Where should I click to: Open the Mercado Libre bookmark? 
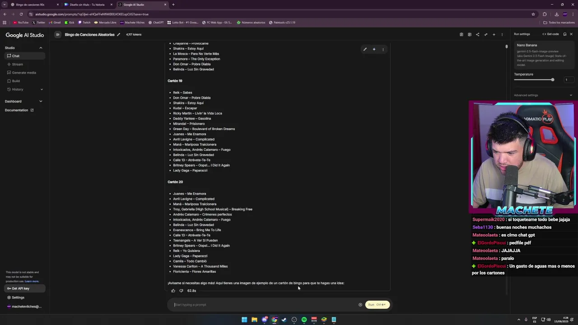(105, 23)
